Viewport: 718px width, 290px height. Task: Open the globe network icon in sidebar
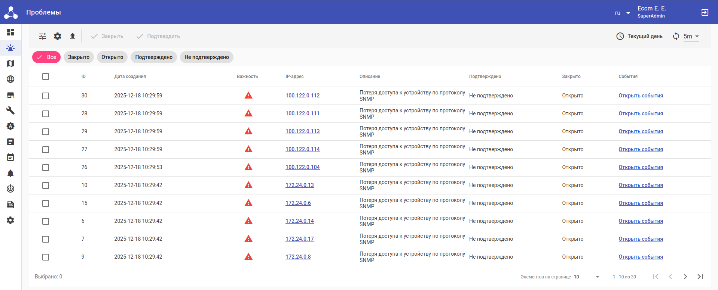tap(10, 79)
